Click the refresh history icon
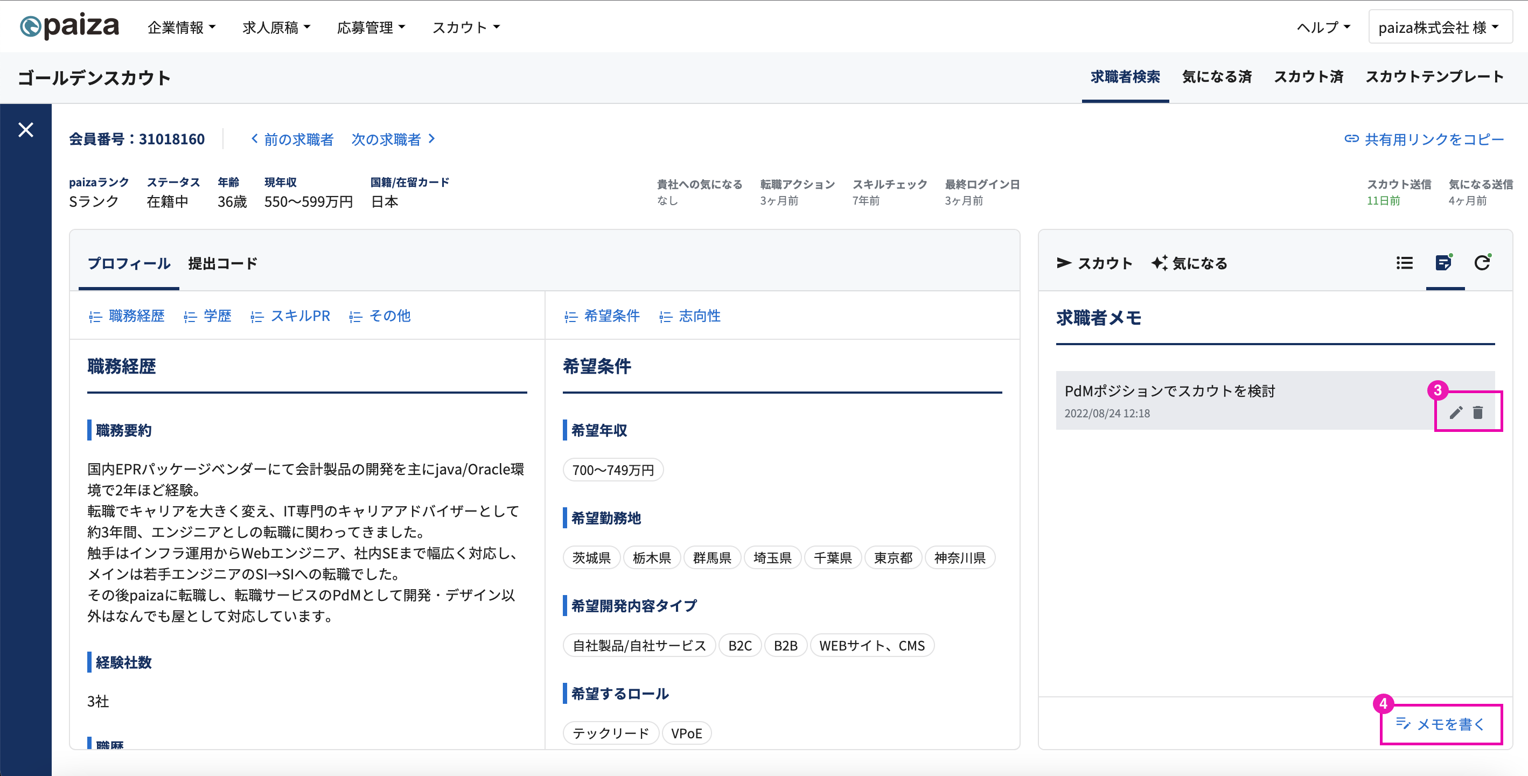 1483,262
